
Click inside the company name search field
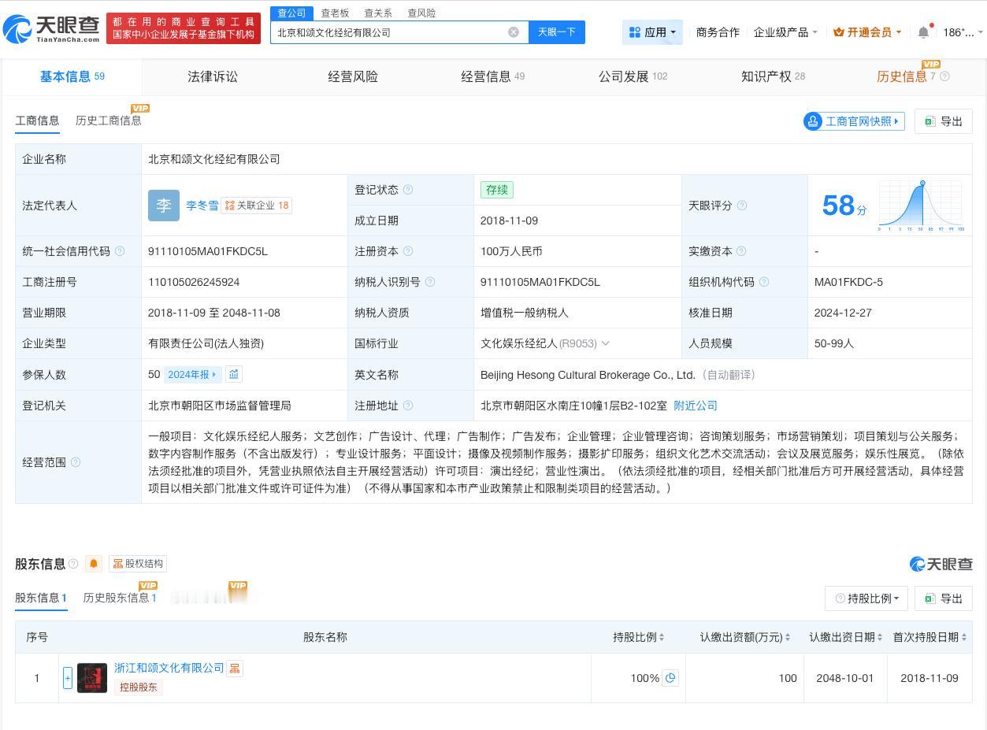394,31
